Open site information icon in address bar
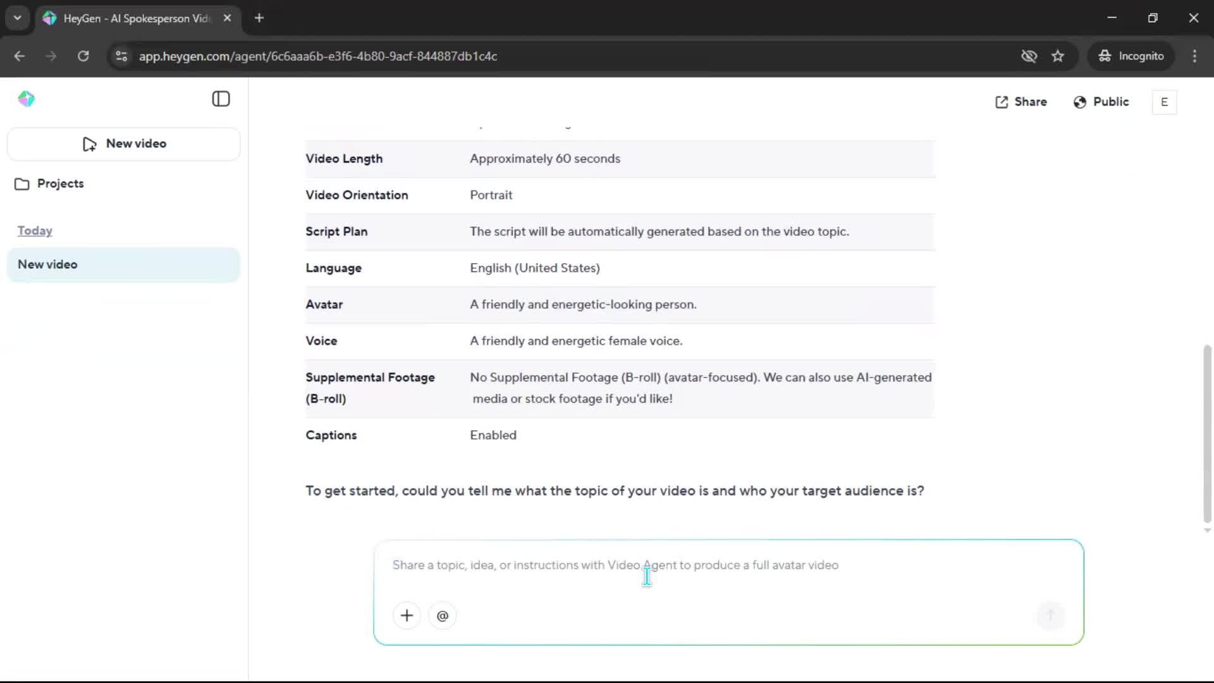 121,56
